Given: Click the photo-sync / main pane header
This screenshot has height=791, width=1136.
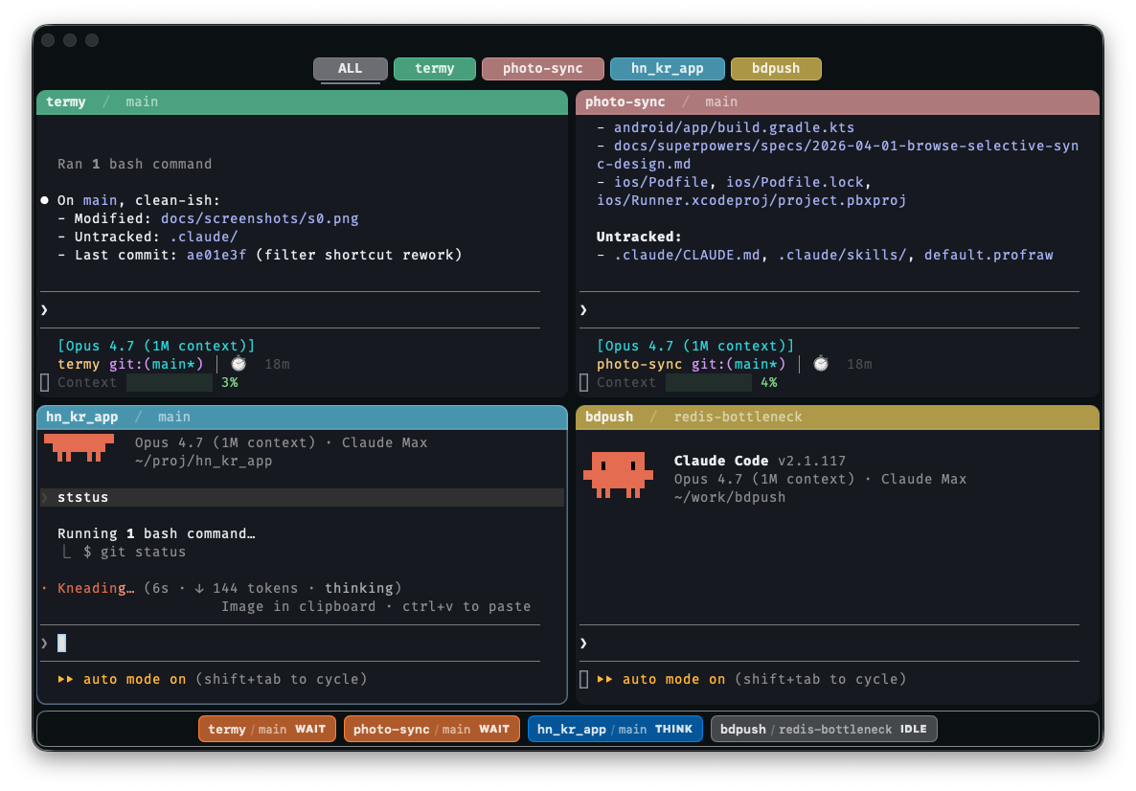Looking at the screenshot, I should (837, 102).
